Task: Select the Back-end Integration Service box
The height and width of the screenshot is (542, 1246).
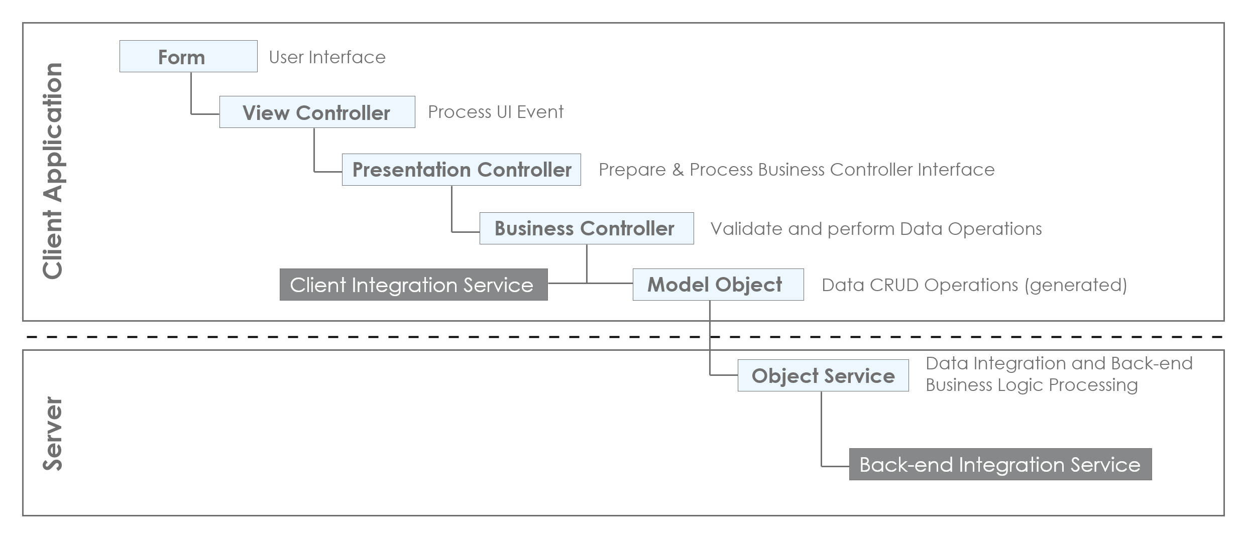Action: pos(1000,464)
